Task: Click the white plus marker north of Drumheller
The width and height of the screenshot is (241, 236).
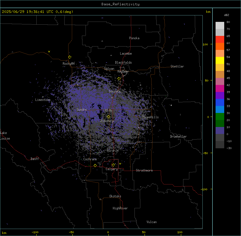Action: coord(171,105)
